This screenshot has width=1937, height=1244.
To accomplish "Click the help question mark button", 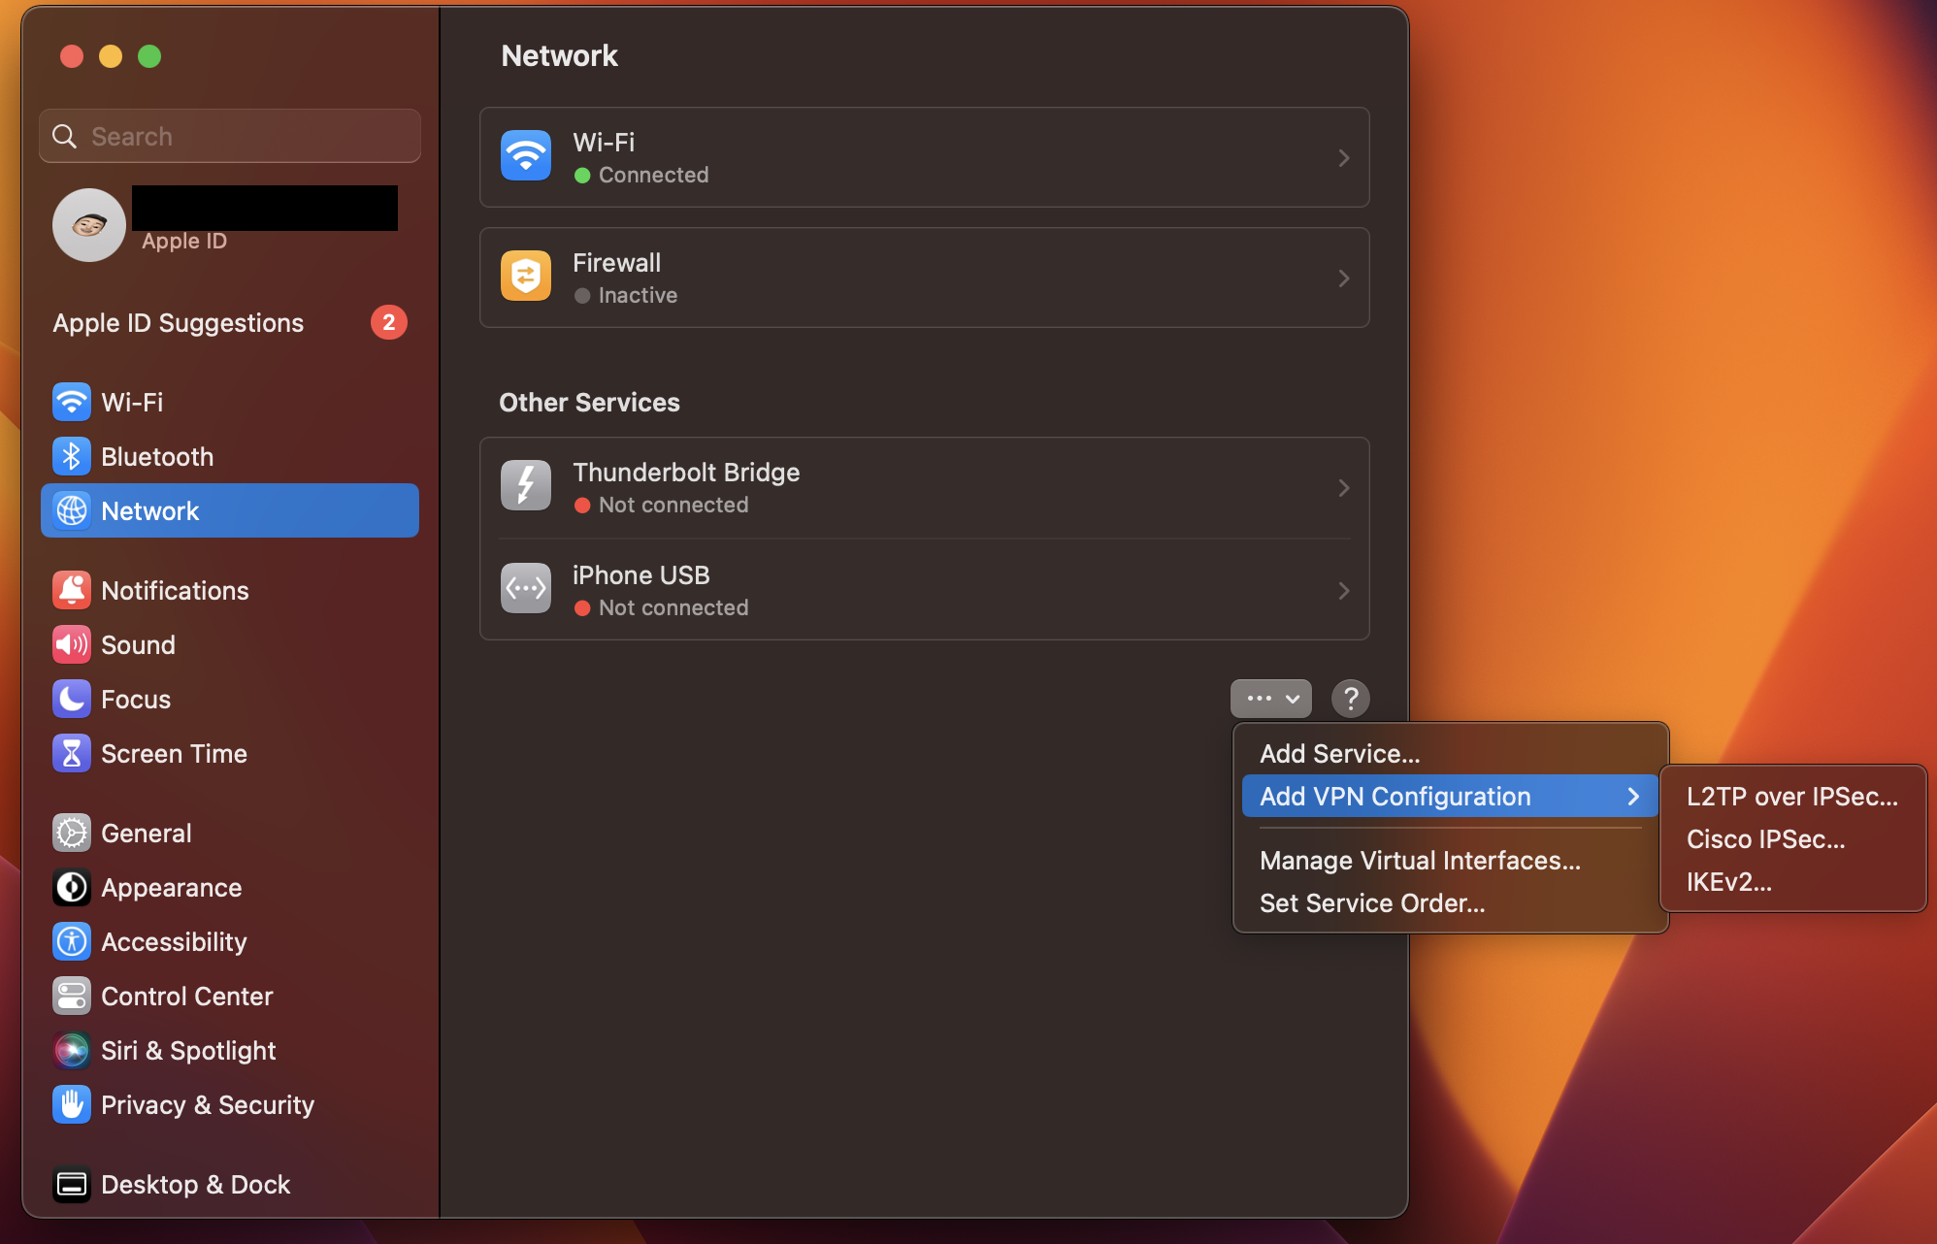I will (1350, 698).
